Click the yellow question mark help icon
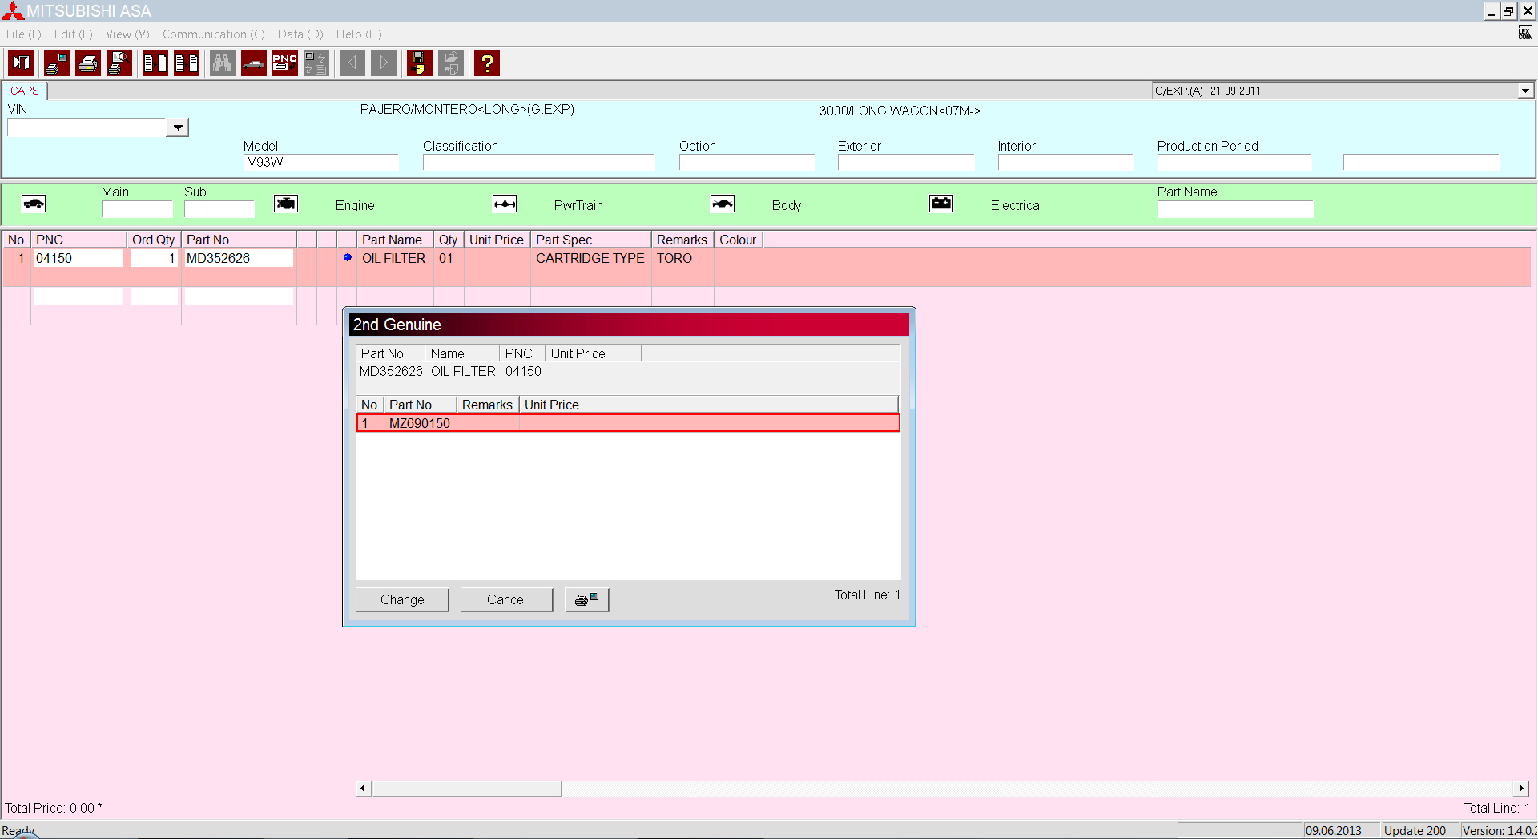 point(487,63)
